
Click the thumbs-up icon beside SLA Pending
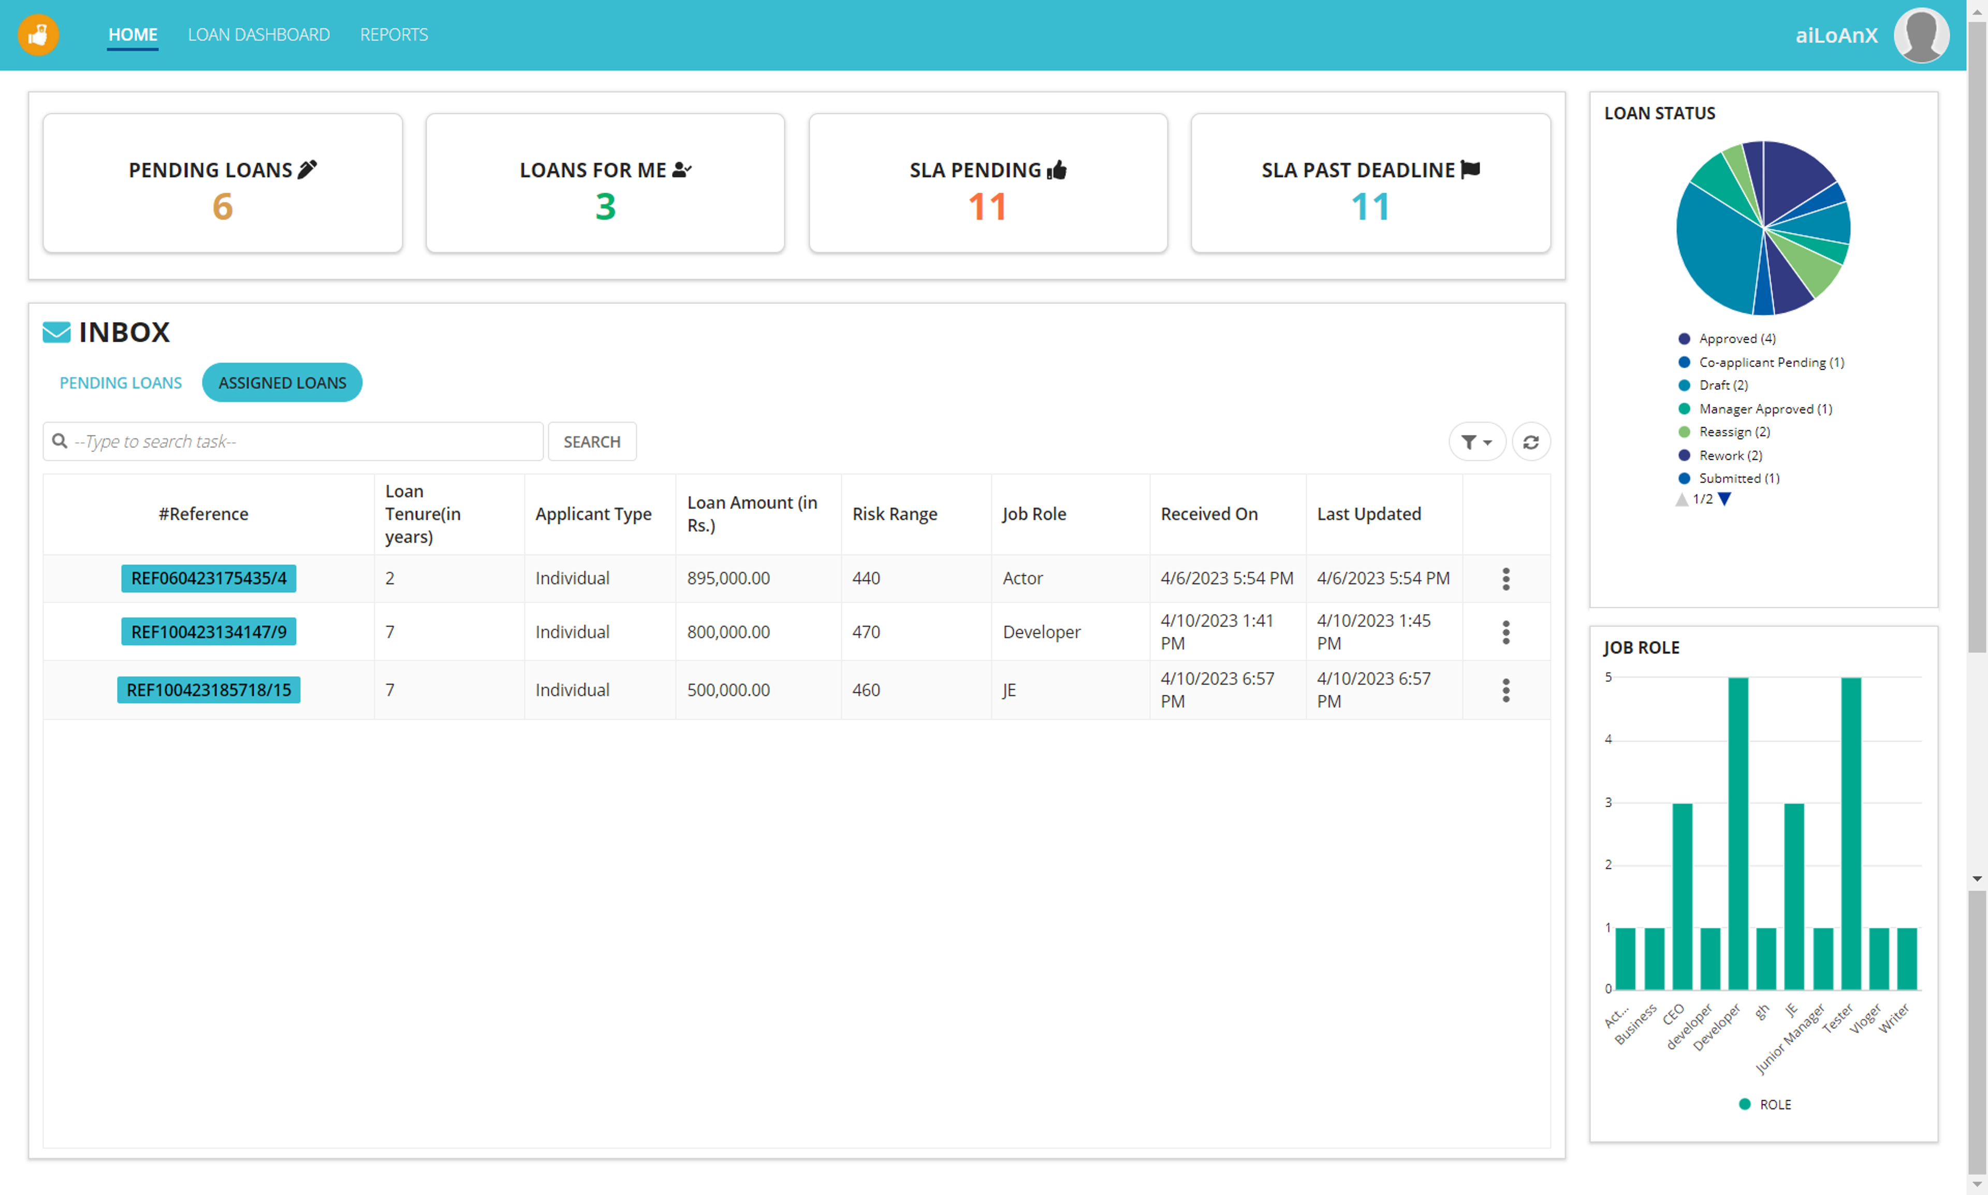point(1057,169)
